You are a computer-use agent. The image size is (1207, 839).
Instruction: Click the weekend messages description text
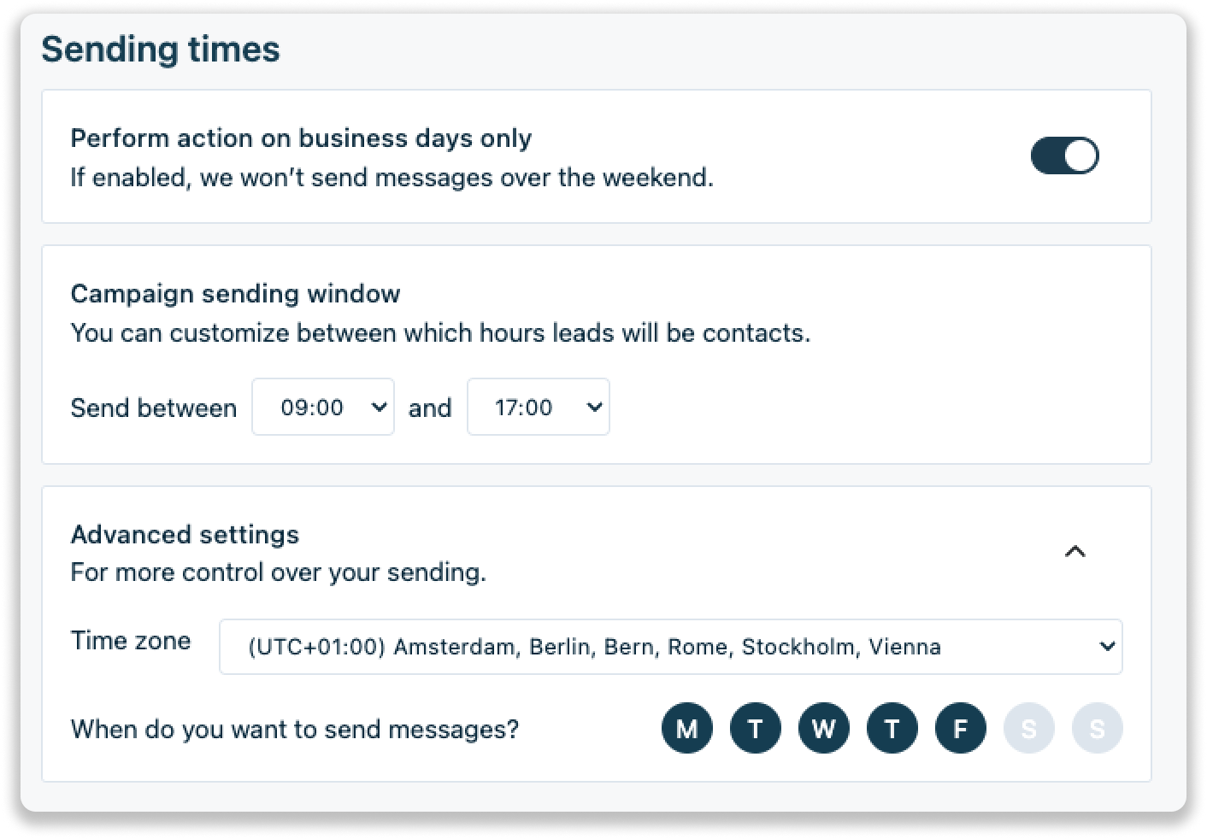click(392, 178)
